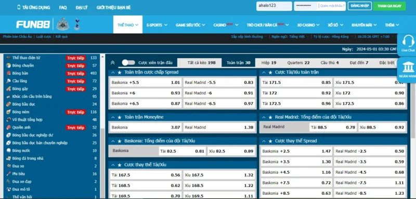416x199 pixels.
Task: Switch to the Hiệp 19 tab
Action: (x=269, y=63)
